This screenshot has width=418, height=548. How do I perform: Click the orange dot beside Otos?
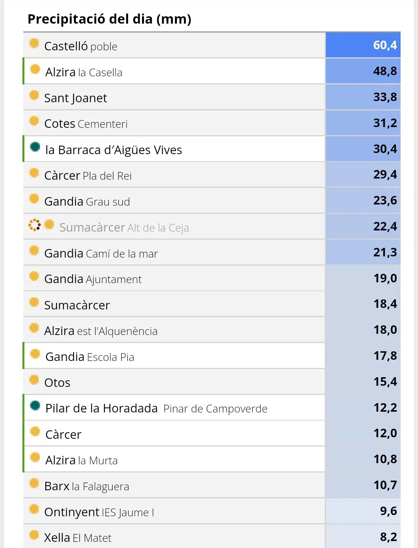tap(34, 380)
